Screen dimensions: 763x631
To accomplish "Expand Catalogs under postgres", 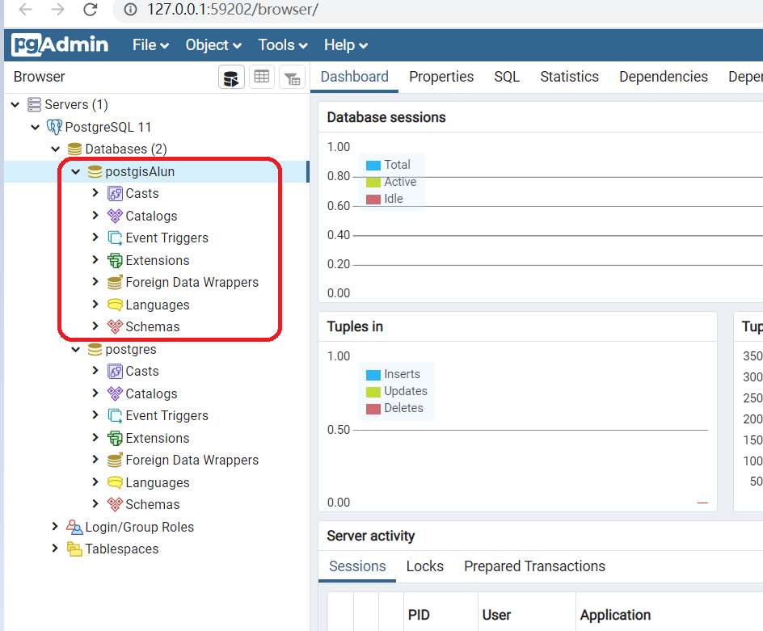I will coord(95,393).
